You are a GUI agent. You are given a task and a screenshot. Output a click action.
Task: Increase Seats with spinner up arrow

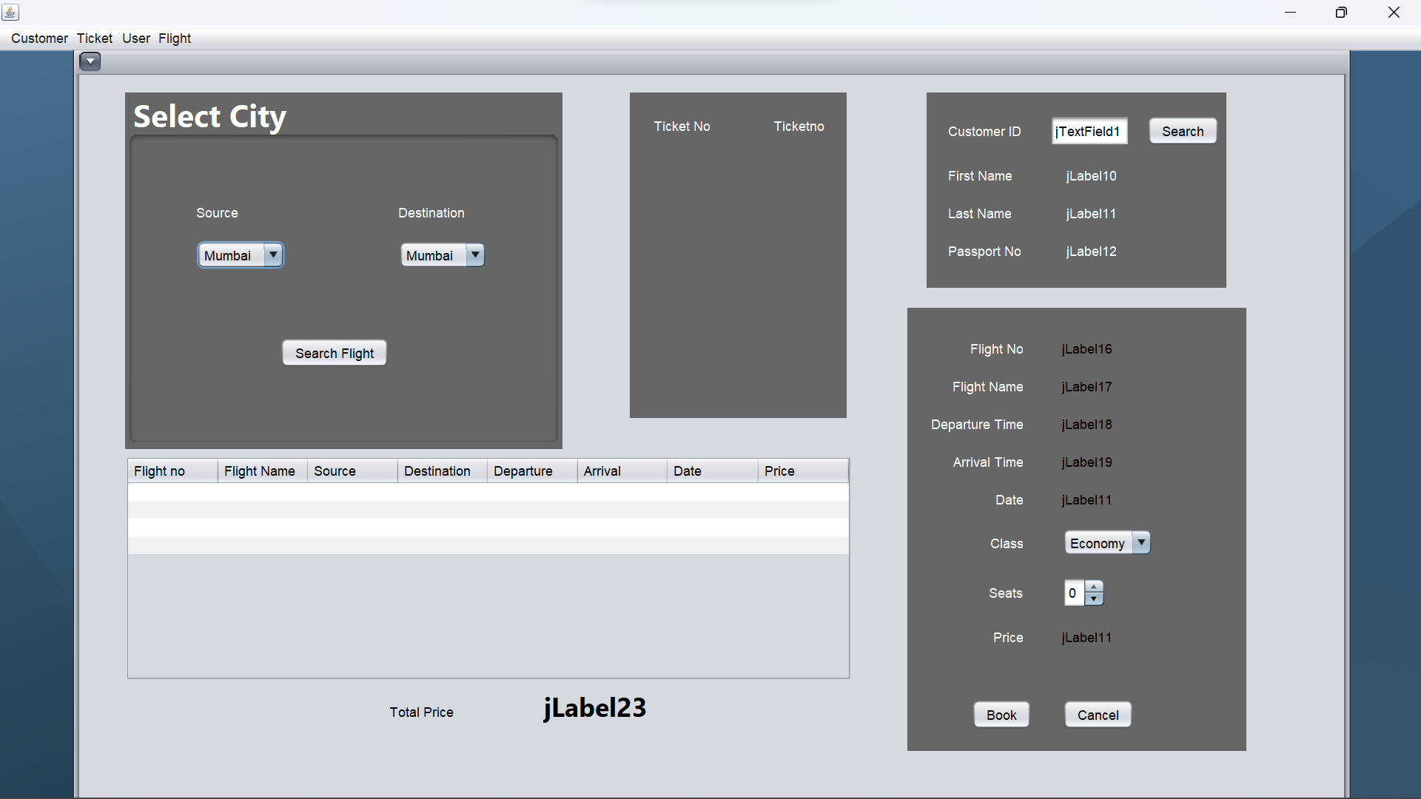(1094, 587)
